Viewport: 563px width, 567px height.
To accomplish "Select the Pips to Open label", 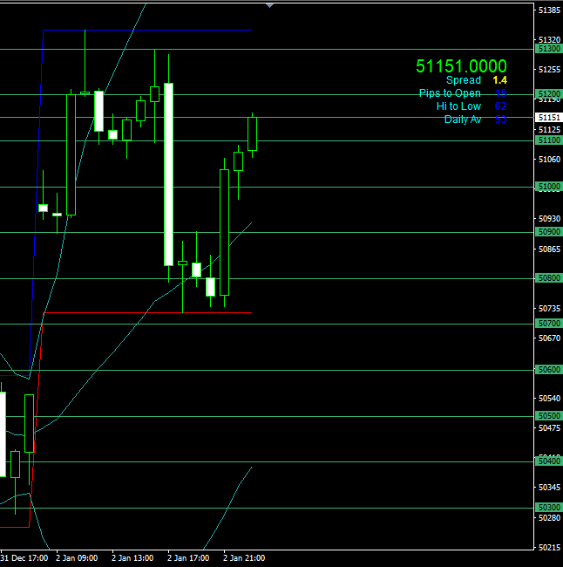I will [450, 93].
